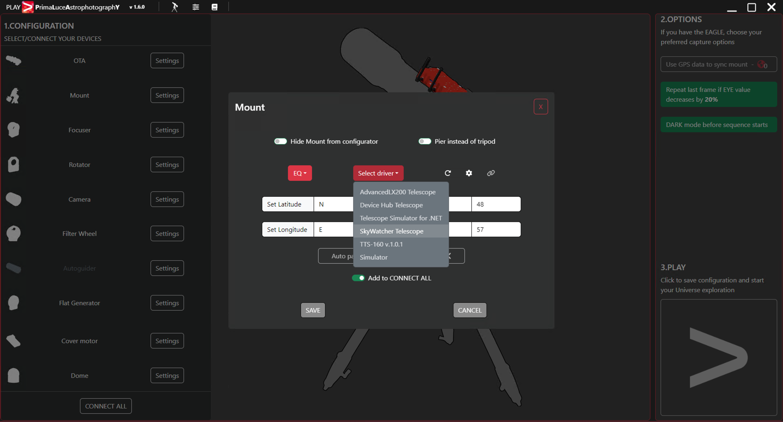Open Flat Generator Settings
Screen dimensions: 783x422
point(167,303)
